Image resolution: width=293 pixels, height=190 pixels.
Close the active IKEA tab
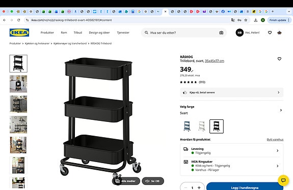coord(165,12)
